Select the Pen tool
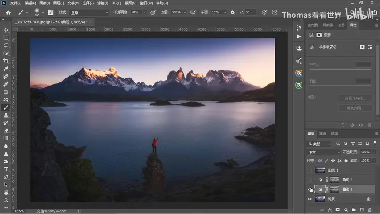Screen dimensions: 380x214 (x=6, y=177)
